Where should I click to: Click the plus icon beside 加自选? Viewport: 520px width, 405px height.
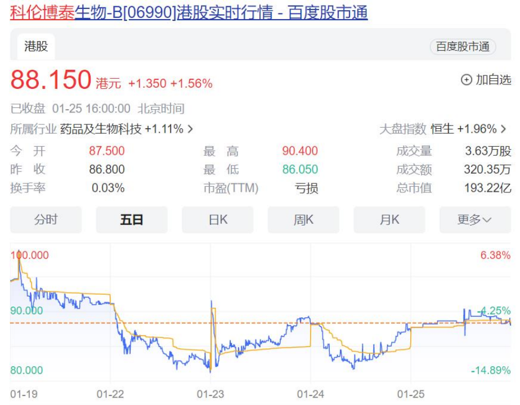(467, 80)
